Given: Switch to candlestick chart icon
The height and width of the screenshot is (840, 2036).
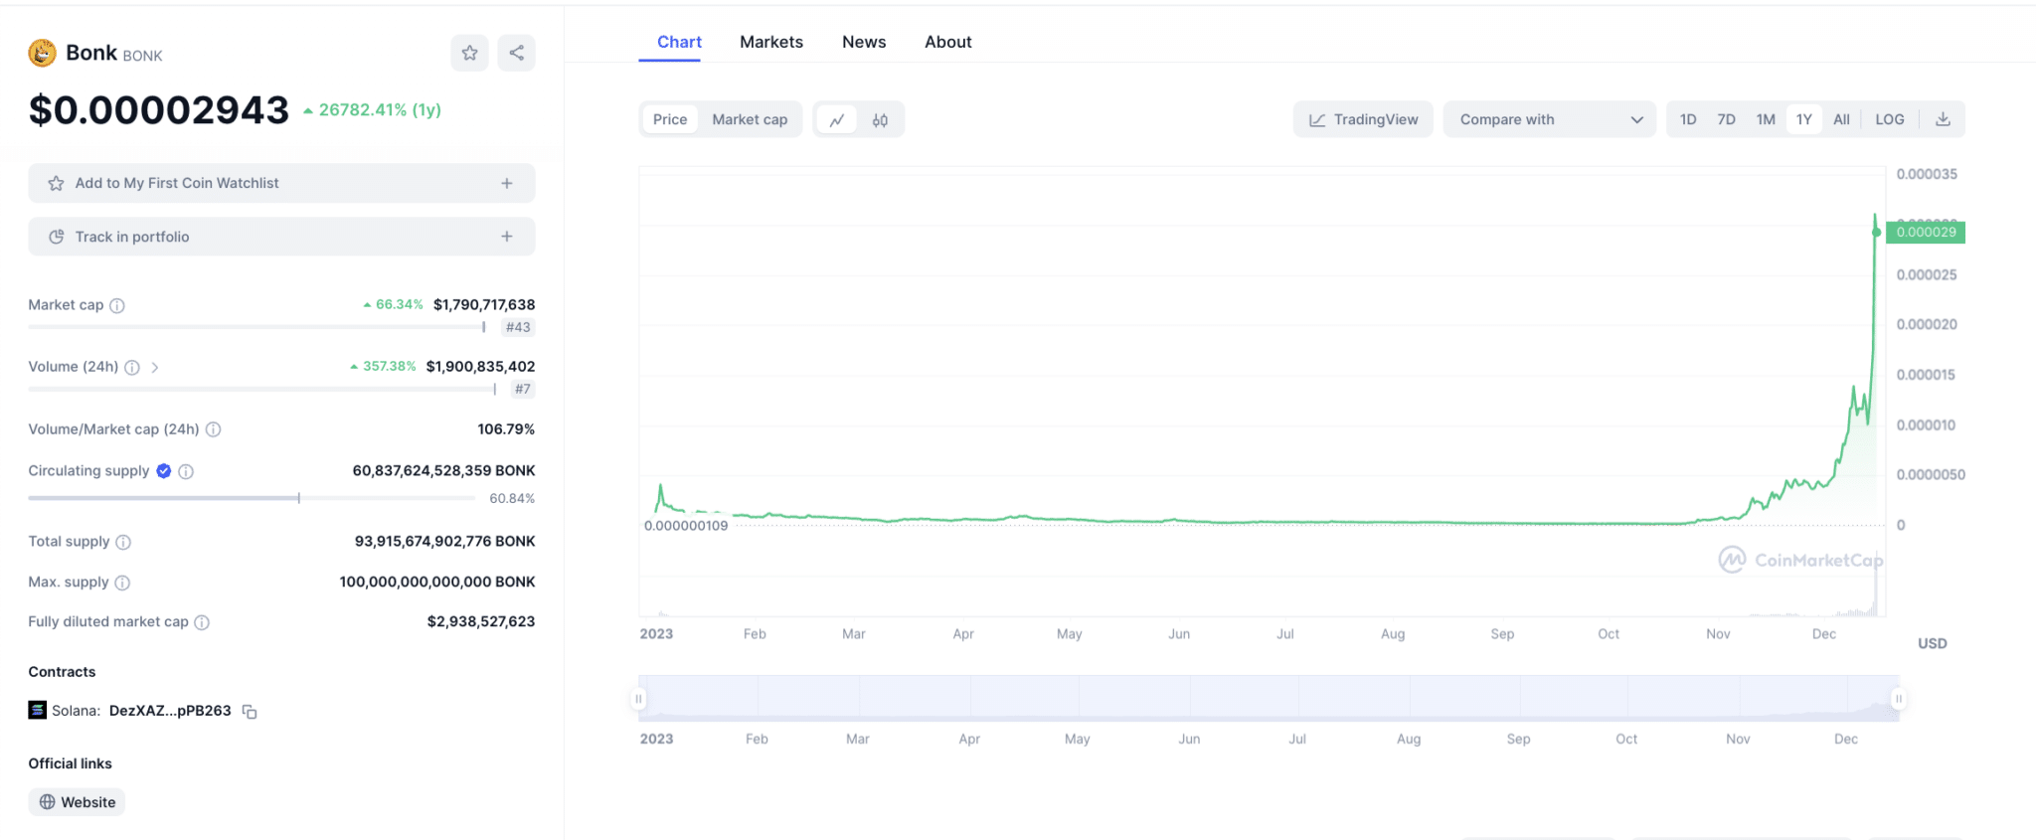Looking at the screenshot, I should click(x=880, y=120).
